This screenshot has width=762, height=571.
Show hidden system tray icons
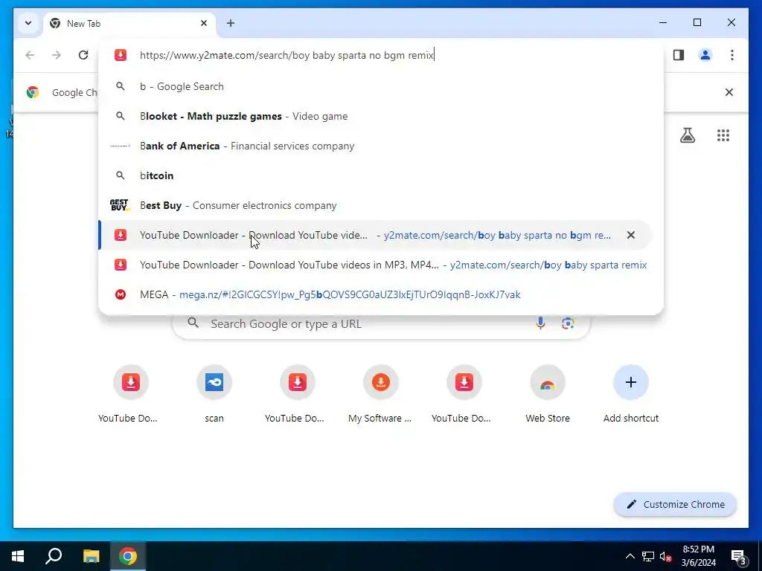pos(630,556)
